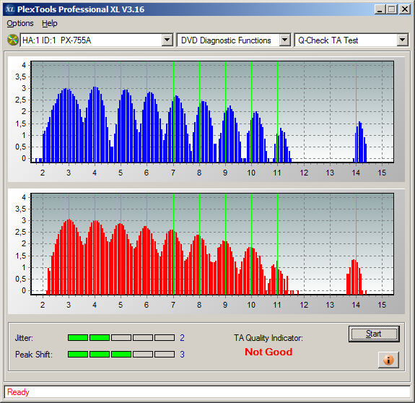415x403 pixels.
Task: Click the blue histogram peak at 4
Action: point(95,124)
